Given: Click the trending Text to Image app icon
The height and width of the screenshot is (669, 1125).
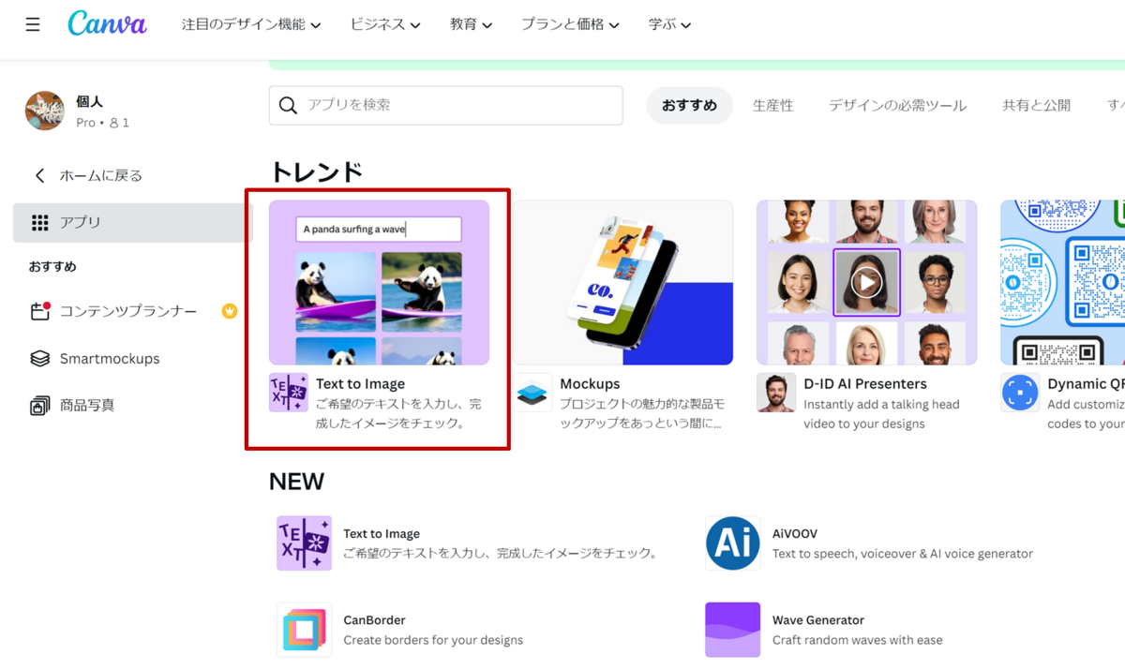Looking at the screenshot, I should click(x=288, y=393).
